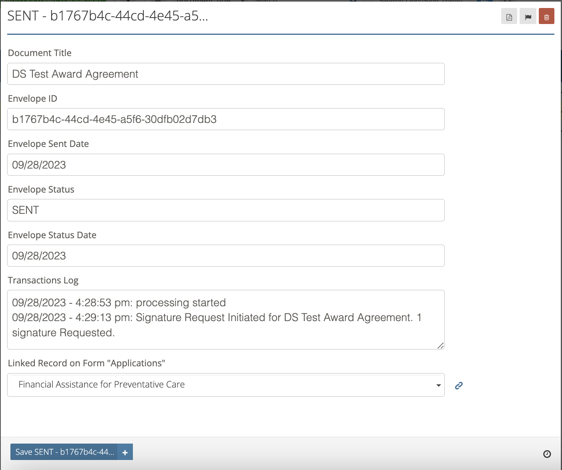Viewport: 562px width, 470px height.
Task: Delete the envelope using the red trash icon
Action: click(546, 16)
